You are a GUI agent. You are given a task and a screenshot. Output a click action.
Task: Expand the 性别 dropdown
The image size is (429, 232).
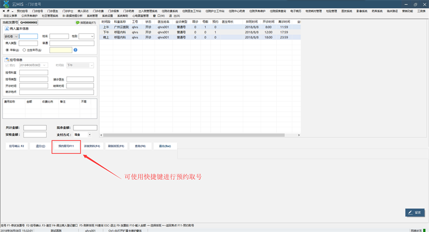point(86,36)
